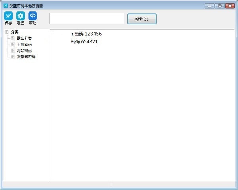Select the 分类 root tree node
Viewport: 238px width, 190px height.
click(15, 32)
